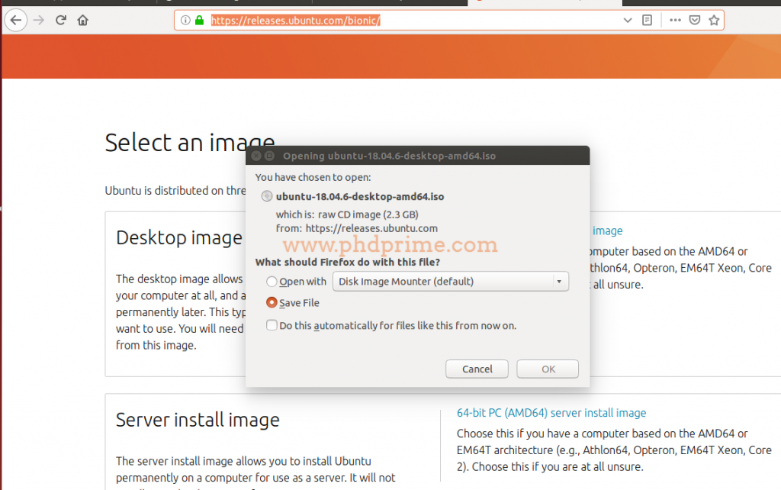Screen dimensions: 781x490
Task: Reload the current page
Action: tap(60, 20)
